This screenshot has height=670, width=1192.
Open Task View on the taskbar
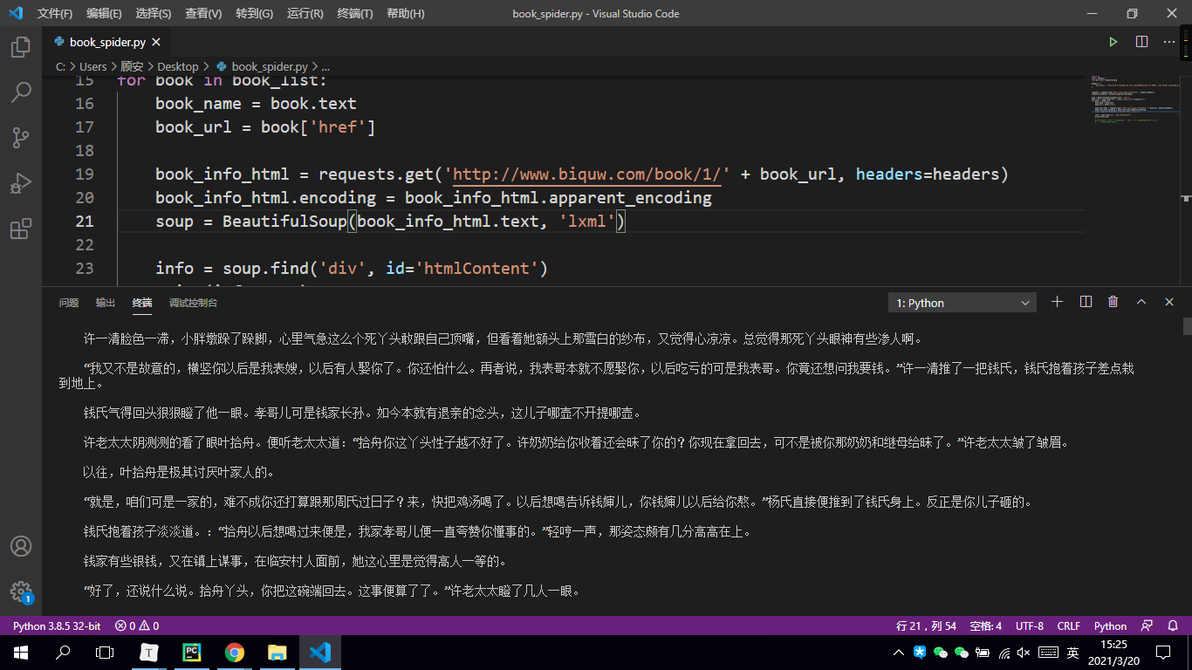pyautogui.click(x=105, y=652)
